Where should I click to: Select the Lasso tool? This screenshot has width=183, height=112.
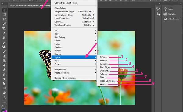pyautogui.click(x=4, y=19)
